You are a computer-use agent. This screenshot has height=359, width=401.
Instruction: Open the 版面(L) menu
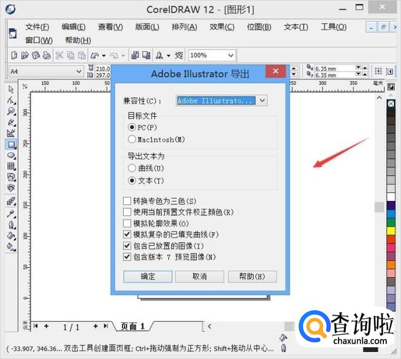tap(147, 27)
